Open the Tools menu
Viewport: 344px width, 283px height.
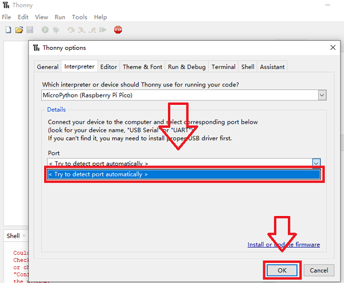point(80,17)
